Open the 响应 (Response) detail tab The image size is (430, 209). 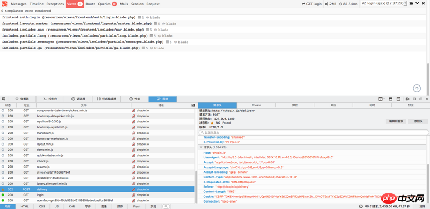[333, 105]
